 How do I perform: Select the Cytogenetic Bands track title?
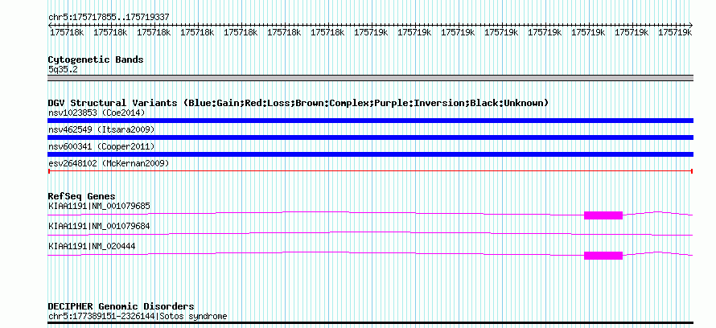click(96, 59)
